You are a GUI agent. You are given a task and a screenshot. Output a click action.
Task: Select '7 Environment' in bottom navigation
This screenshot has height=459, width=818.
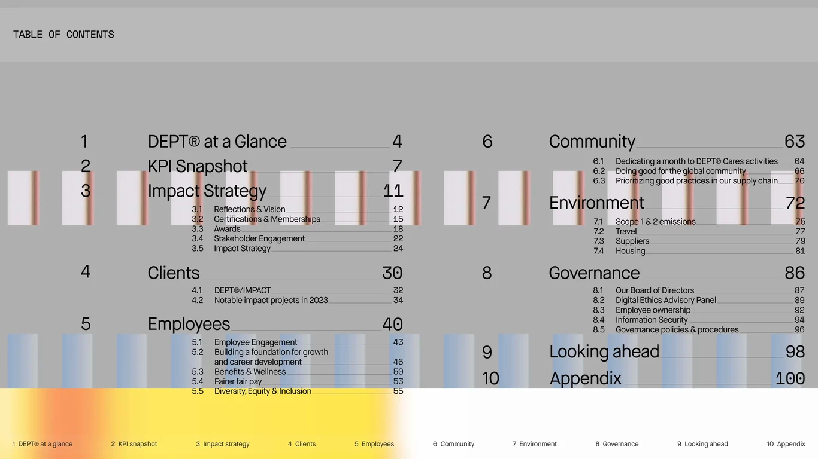(535, 444)
